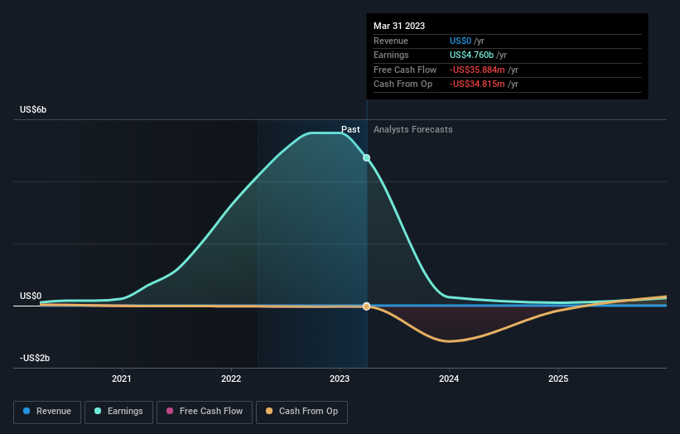Click the 2021 x-axis label
Viewport: 680px width, 434px height.
(122, 379)
